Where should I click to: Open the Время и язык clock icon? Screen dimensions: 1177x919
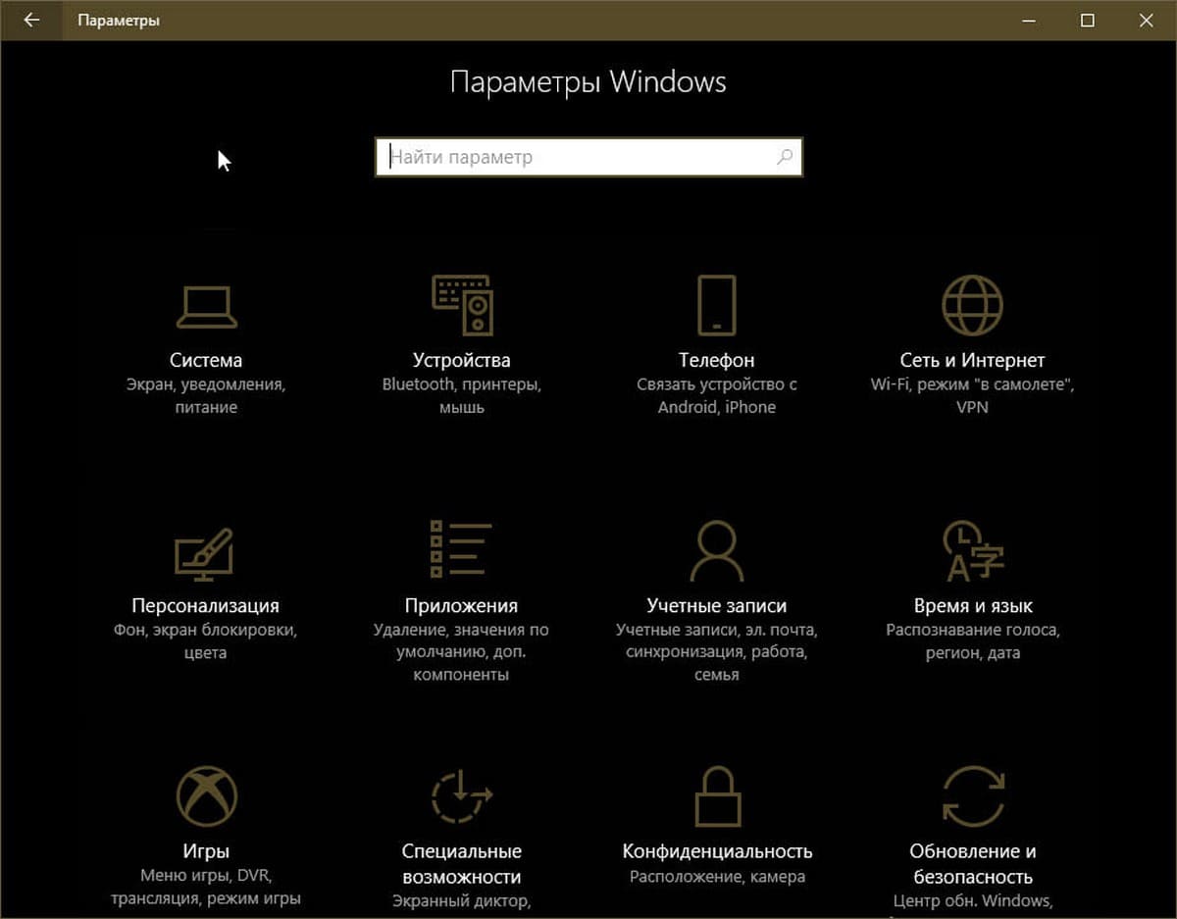[972, 550]
